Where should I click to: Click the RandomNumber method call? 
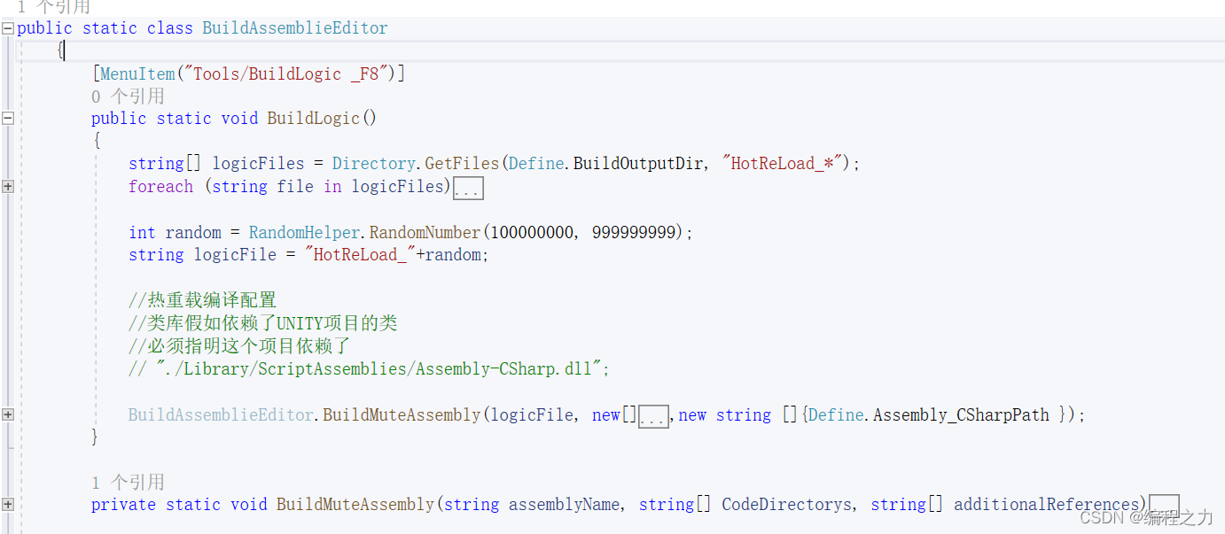tap(425, 233)
